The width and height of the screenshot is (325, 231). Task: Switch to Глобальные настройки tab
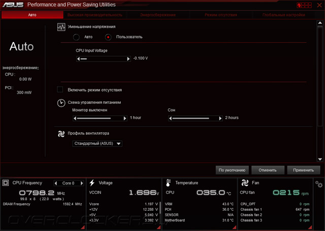[x=284, y=15]
